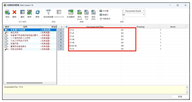Click the 说明 column header

click(x=25, y=27)
